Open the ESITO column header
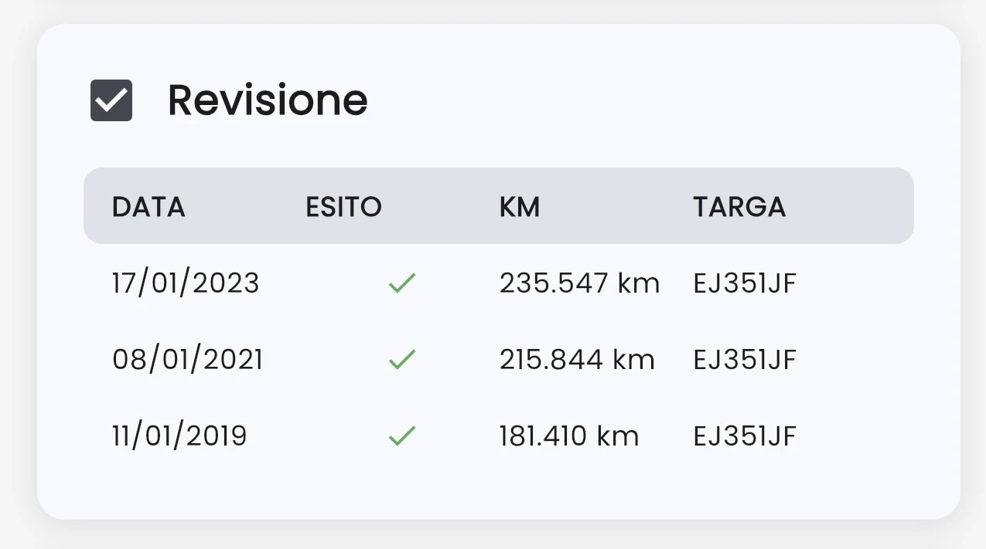 click(343, 206)
